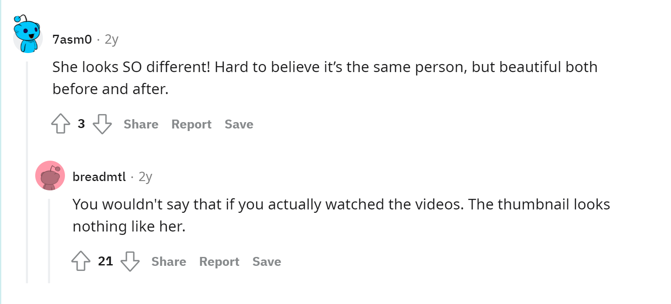This screenshot has height=304, width=671.
Task: Open 7asm0's blue Snoo avatar
Action: tap(28, 35)
